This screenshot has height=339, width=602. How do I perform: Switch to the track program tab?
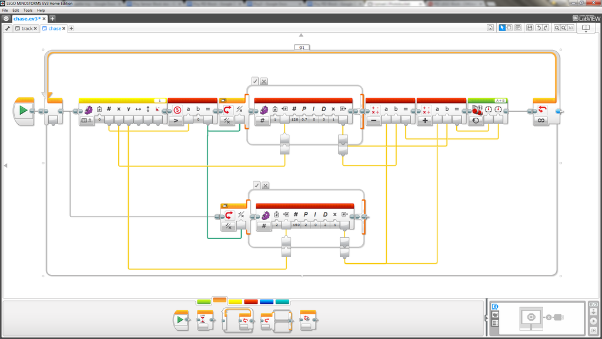[x=27, y=28]
